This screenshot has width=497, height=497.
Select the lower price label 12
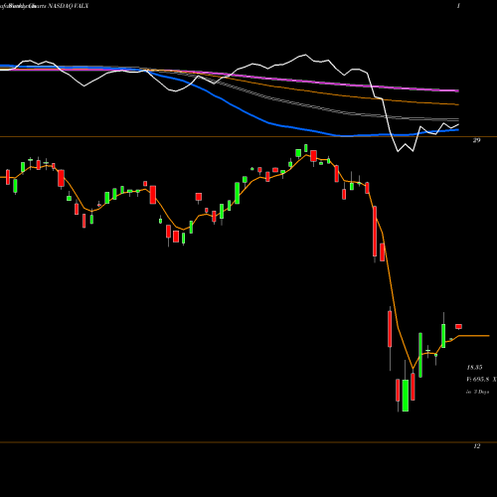[x=476, y=446]
